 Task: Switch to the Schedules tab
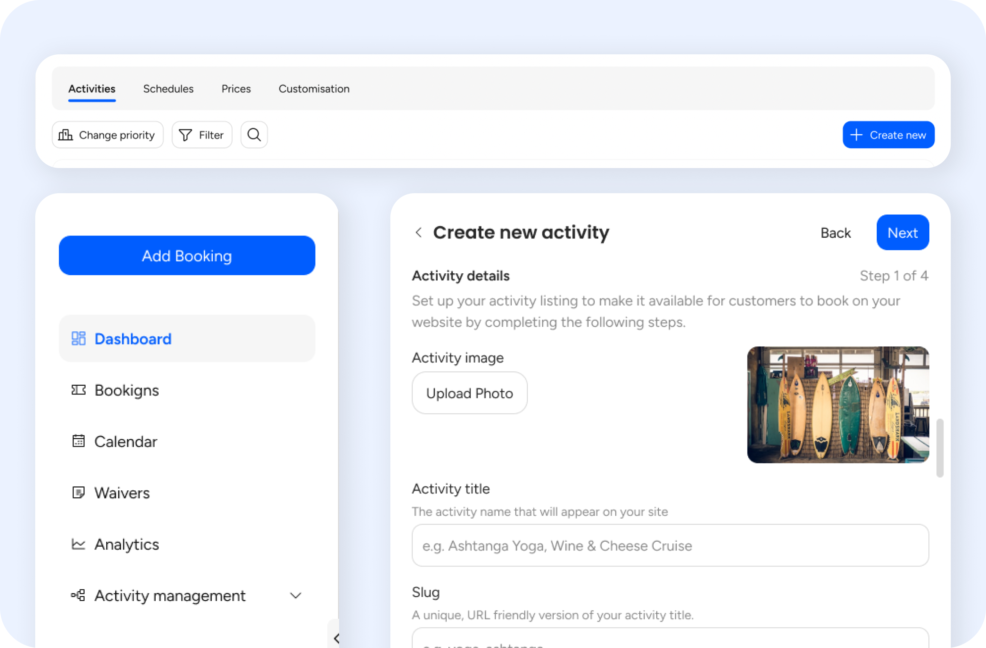pos(168,89)
